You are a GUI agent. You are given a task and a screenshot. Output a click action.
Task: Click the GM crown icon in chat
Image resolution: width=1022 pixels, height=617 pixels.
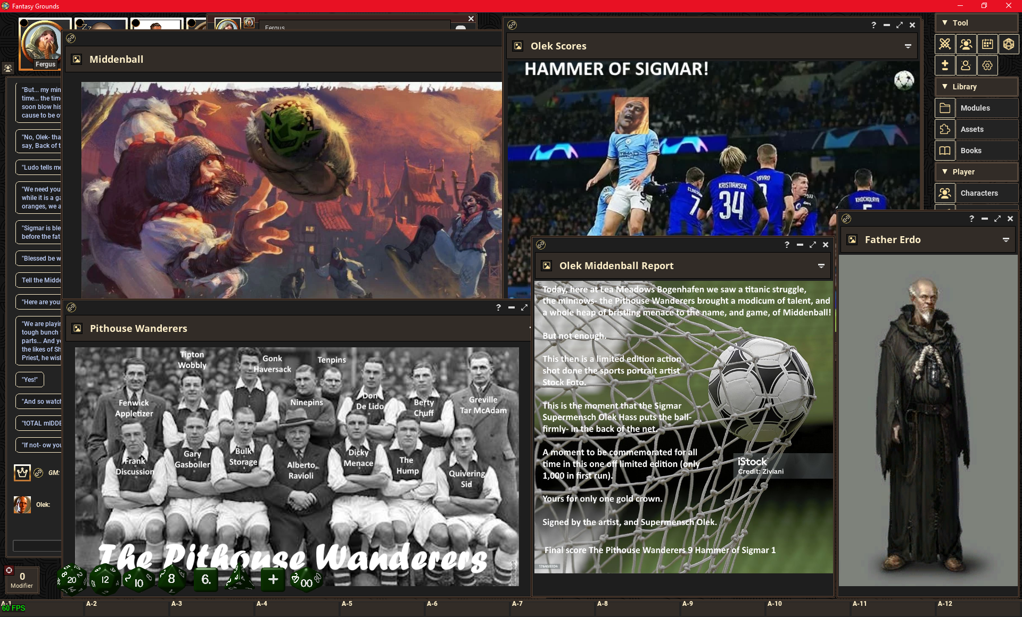tap(22, 472)
